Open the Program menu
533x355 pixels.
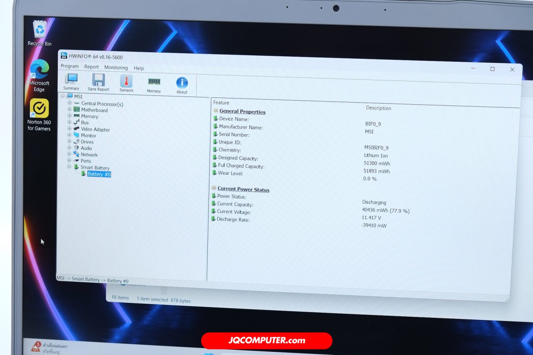click(70, 66)
